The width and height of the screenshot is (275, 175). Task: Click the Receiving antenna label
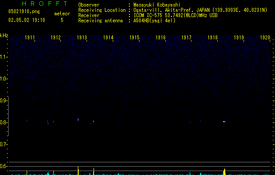coord(101,21)
